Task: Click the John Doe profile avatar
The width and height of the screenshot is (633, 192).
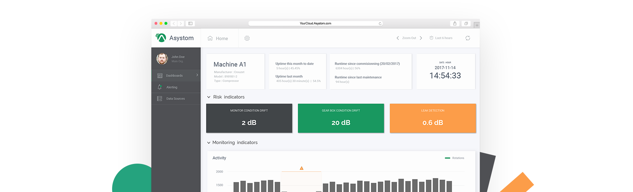Action: 162,59
